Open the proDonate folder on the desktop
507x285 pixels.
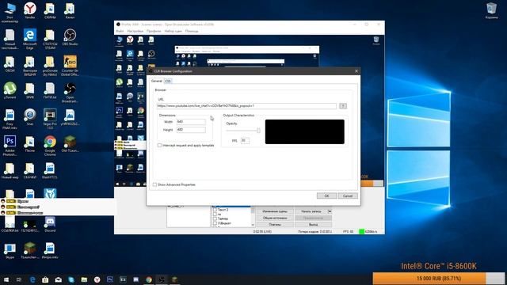click(x=50, y=66)
